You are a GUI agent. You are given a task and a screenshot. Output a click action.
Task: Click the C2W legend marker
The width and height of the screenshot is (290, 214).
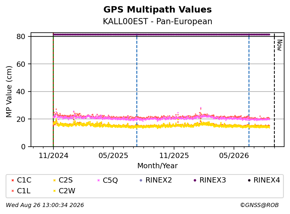tap(54, 191)
